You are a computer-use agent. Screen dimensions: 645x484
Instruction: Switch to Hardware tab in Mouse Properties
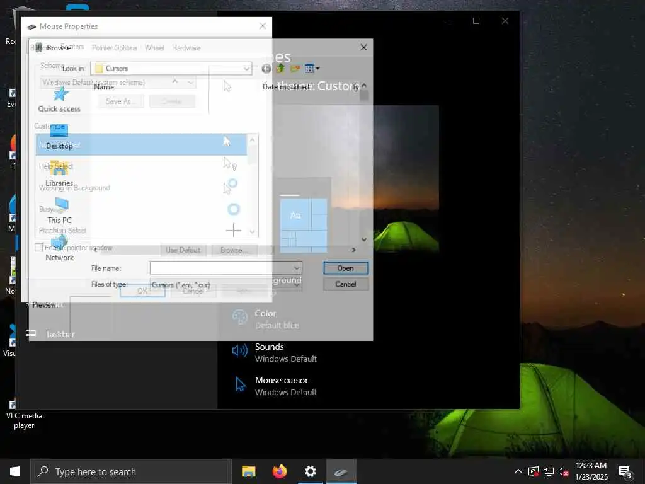186,48
